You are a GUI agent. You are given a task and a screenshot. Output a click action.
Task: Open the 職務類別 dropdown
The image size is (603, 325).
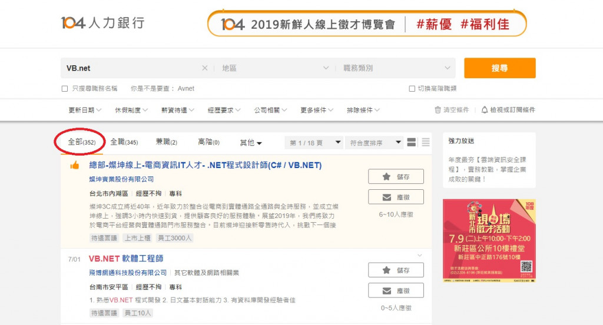pos(396,68)
